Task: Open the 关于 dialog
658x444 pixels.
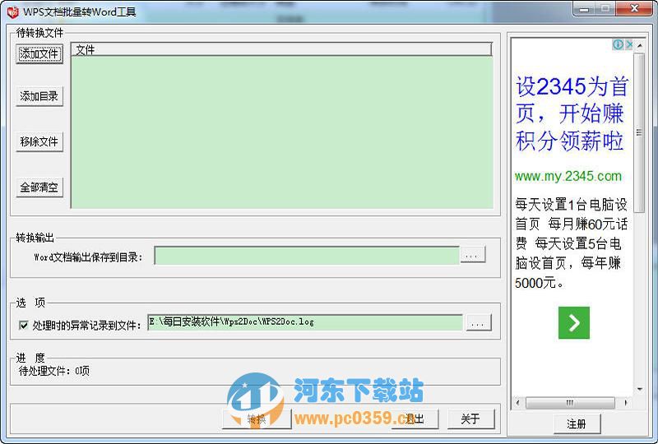Action: (470, 419)
